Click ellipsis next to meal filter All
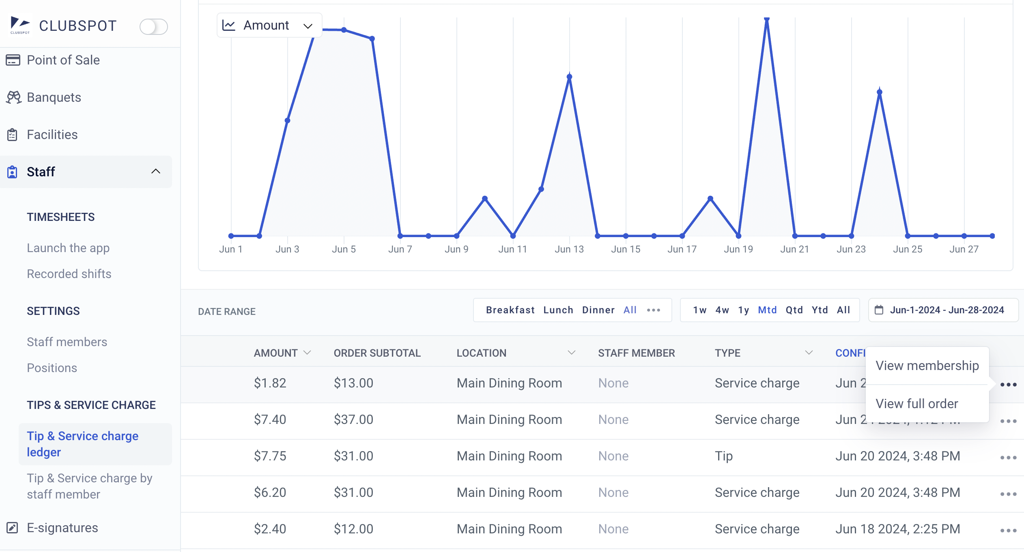The height and width of the screenshot is (552, 1024). (653, 310)
